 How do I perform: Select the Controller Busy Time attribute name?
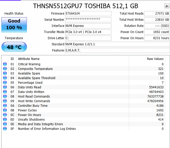(x=33, y=106)
